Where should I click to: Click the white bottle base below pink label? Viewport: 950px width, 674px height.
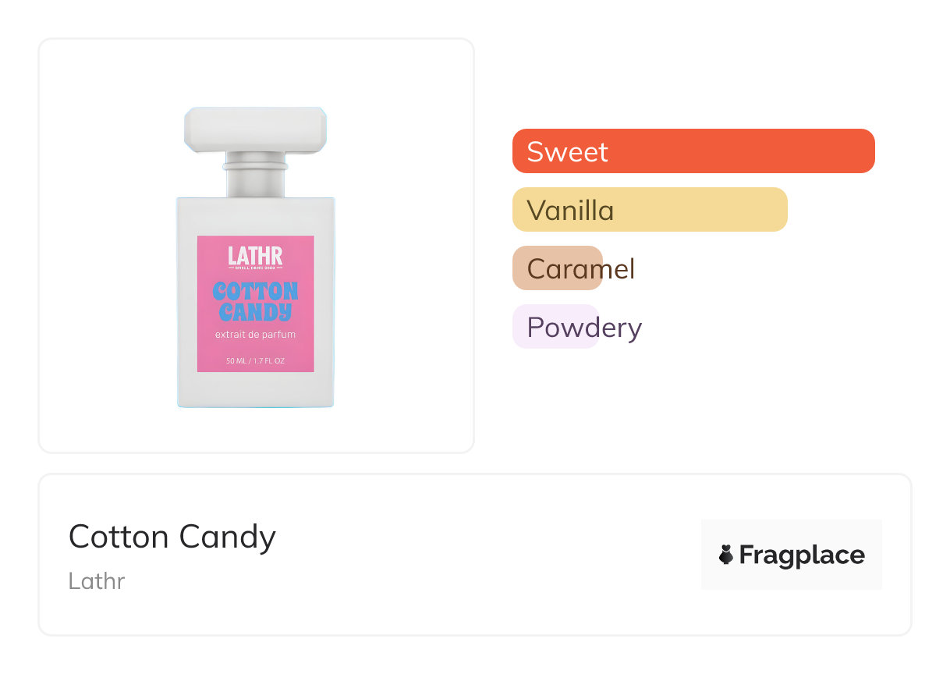tap(255, 389)
